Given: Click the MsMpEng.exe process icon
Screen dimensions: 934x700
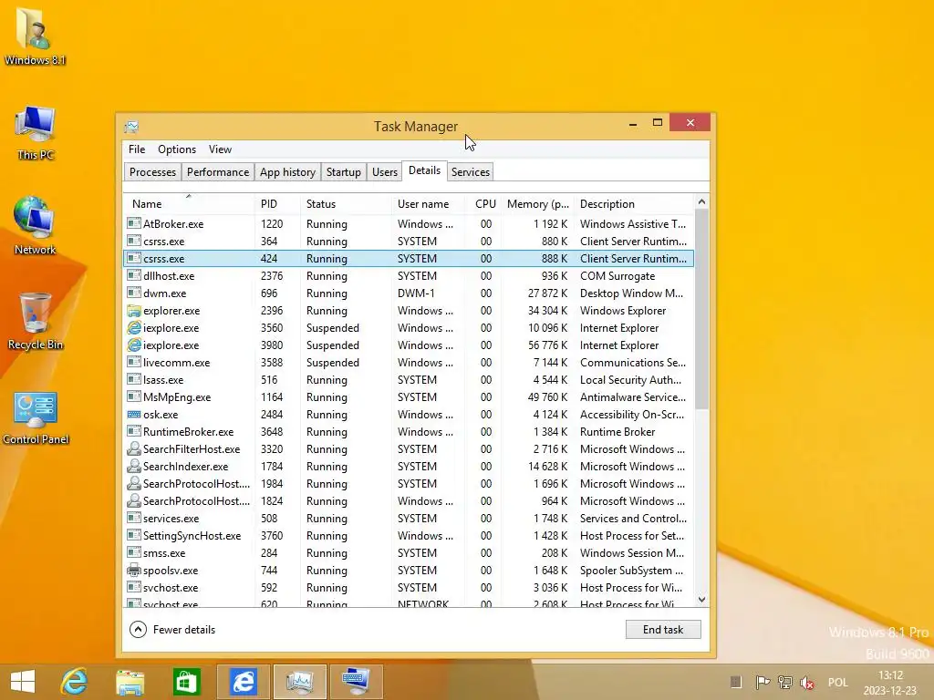Looking at the screenshot, I should tap(134, 397).
